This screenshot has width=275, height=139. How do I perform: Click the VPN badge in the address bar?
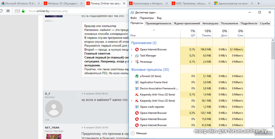click(x=17, y=11)
